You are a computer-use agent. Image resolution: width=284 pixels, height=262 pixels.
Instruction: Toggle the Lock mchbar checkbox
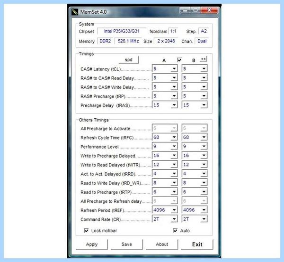click(87, 230)
